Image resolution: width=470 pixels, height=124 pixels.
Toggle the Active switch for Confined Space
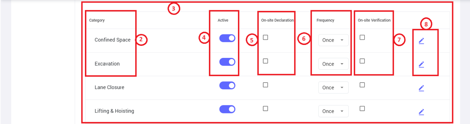227,38
